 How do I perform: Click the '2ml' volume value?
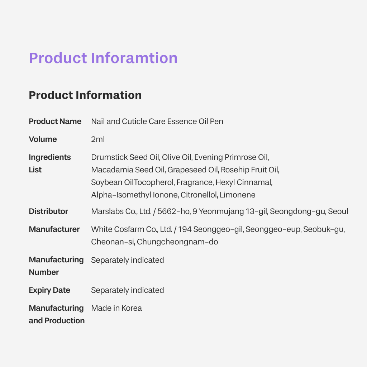tap(98, 139)
